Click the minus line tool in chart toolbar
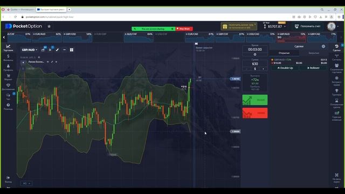345x194 pixels. click(64, 50)
